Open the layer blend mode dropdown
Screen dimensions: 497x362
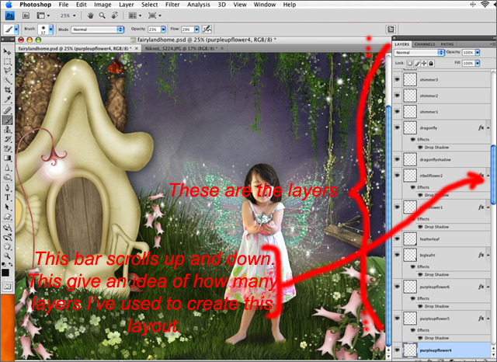419,52
